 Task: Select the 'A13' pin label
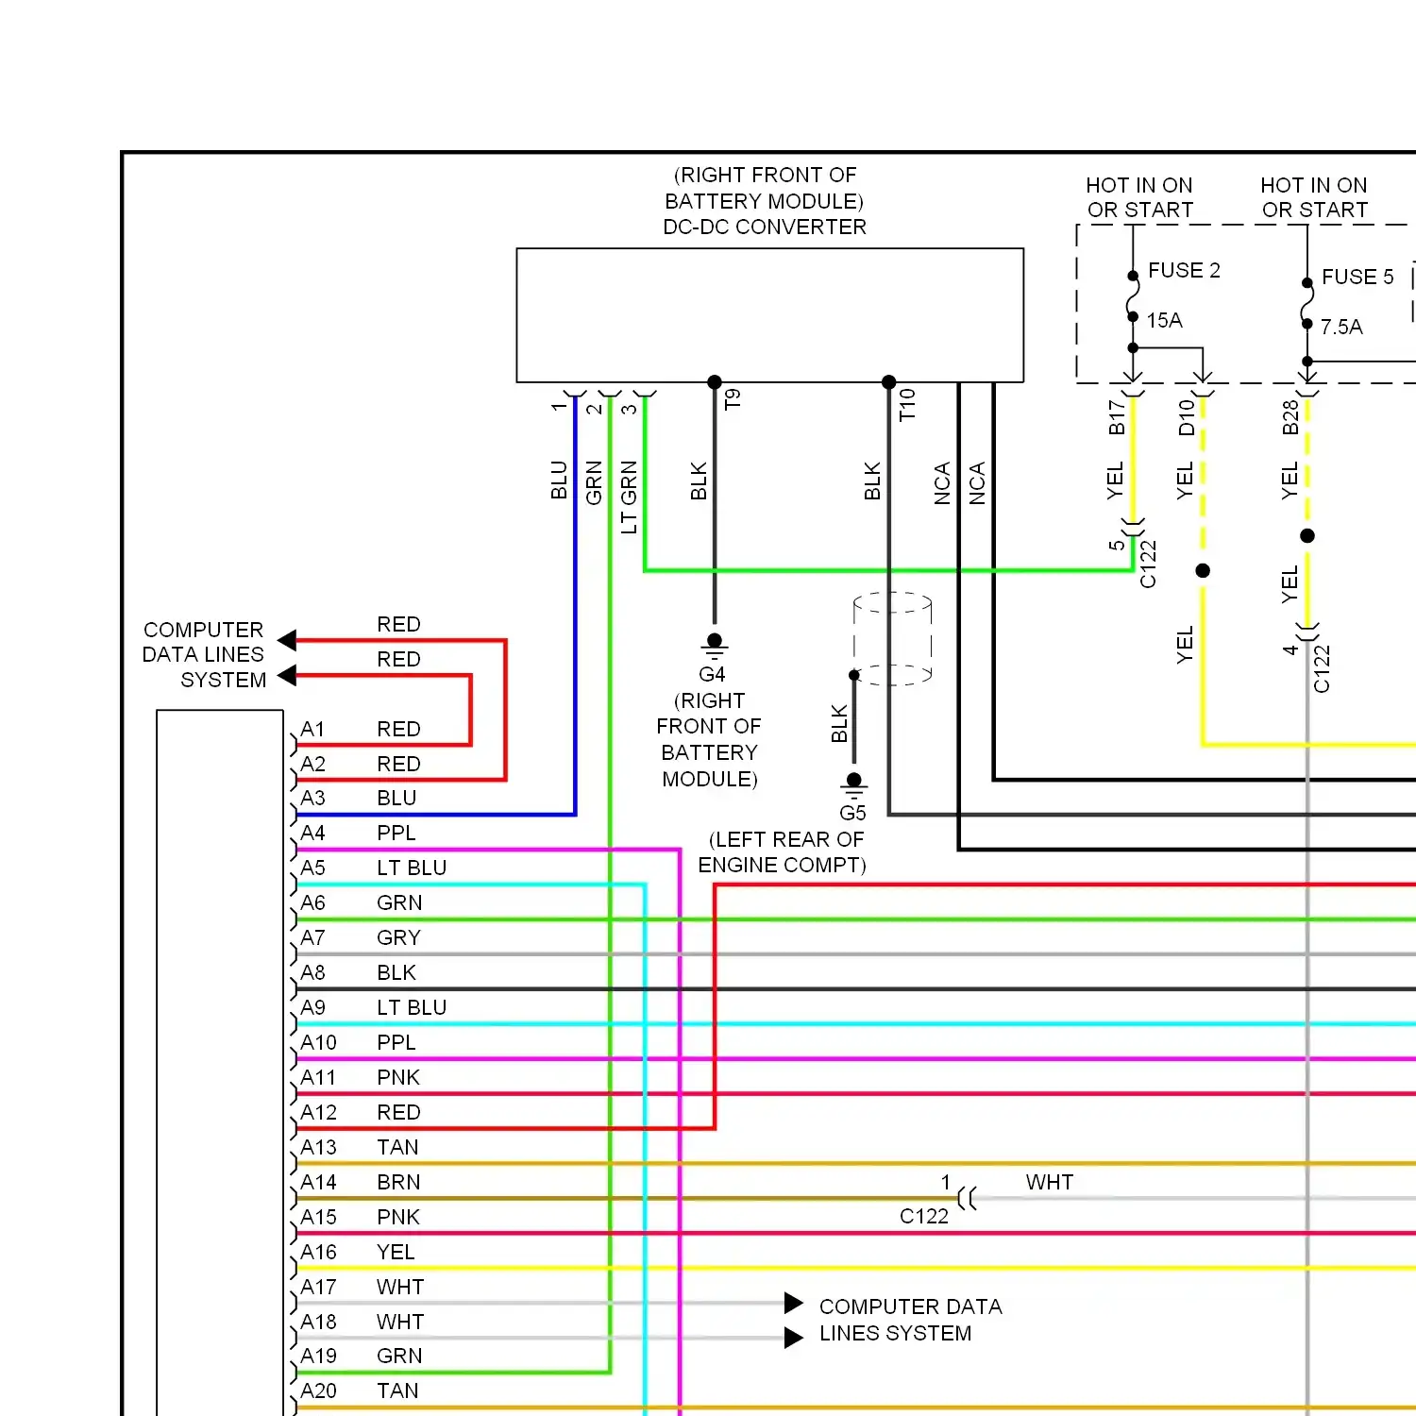coord(318,1148)
